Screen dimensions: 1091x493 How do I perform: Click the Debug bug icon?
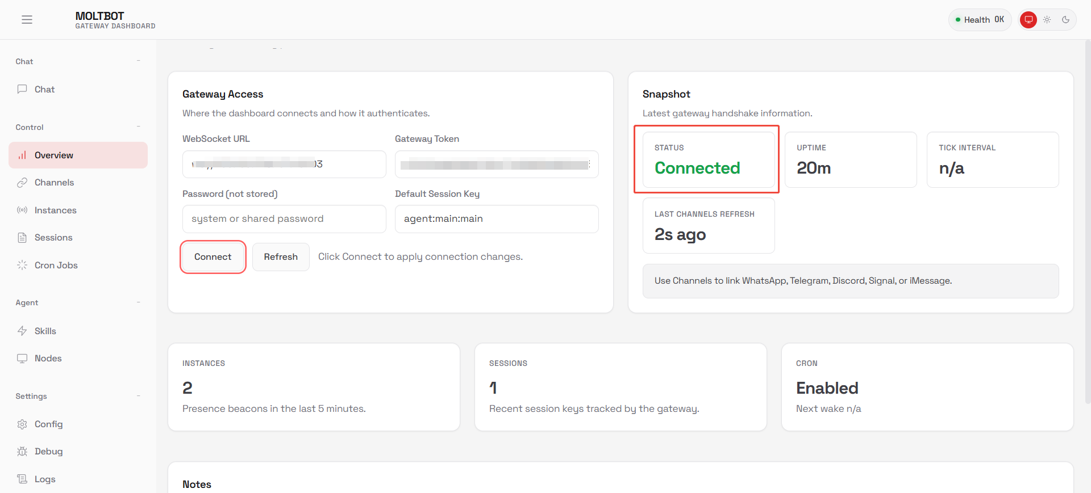pyautogui.click(x=22, y=452)
